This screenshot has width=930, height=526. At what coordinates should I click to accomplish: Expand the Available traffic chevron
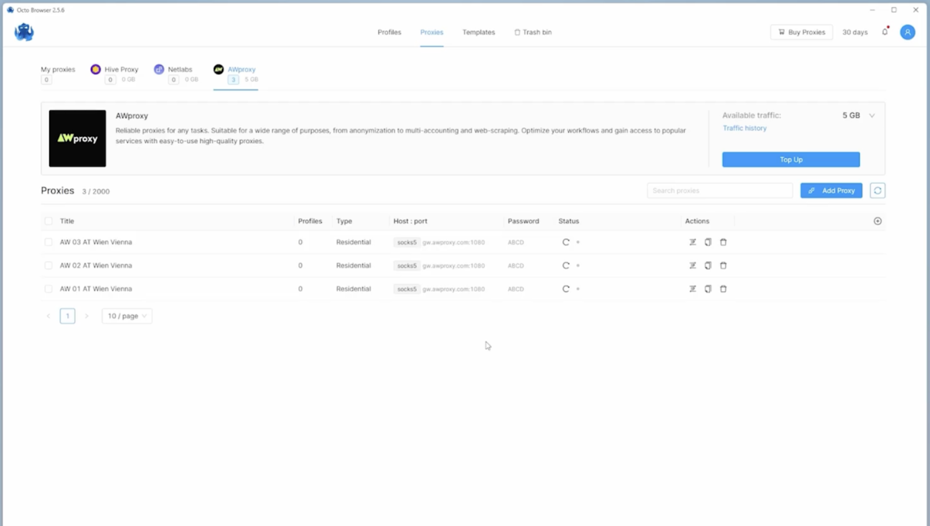click(872, 115)
